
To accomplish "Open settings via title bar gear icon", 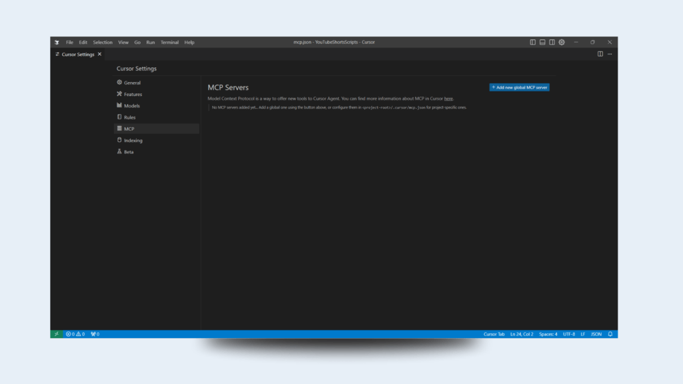I will click(562, 42).
